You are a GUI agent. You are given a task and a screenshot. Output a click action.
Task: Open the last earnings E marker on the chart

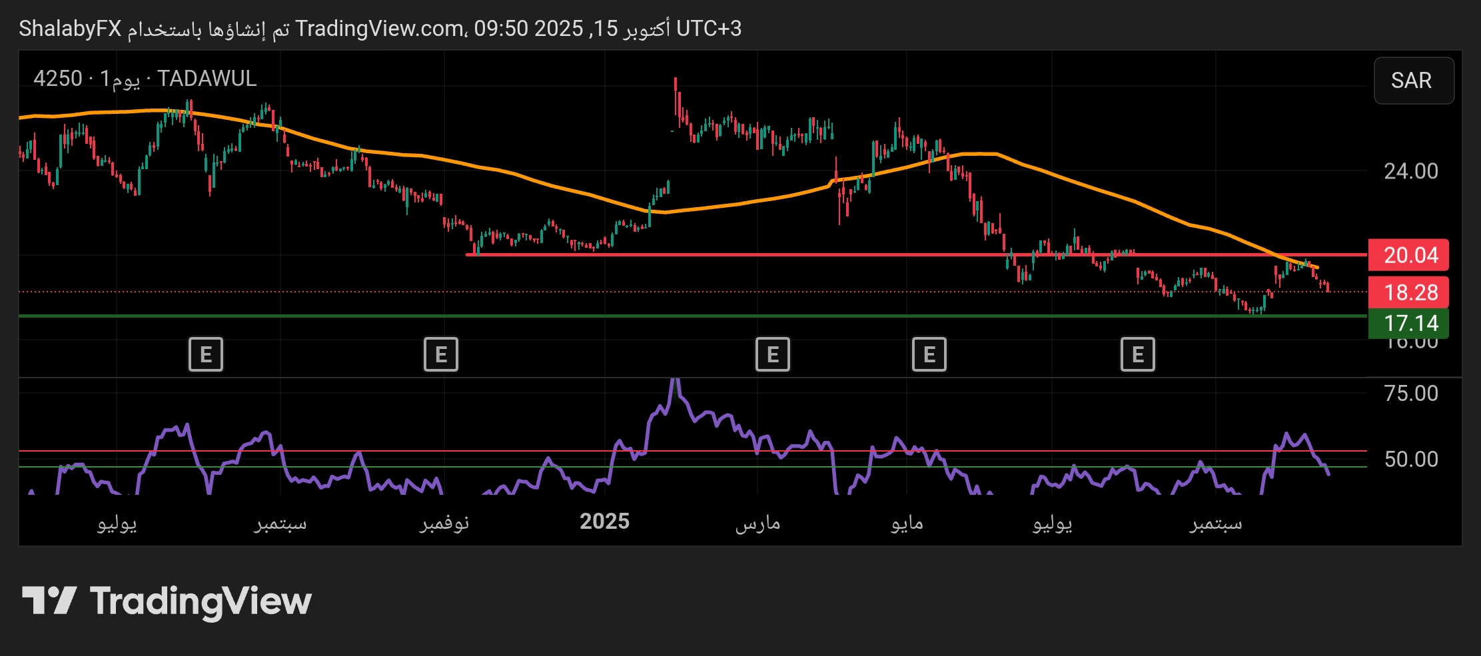click(x=1137, y=354)
